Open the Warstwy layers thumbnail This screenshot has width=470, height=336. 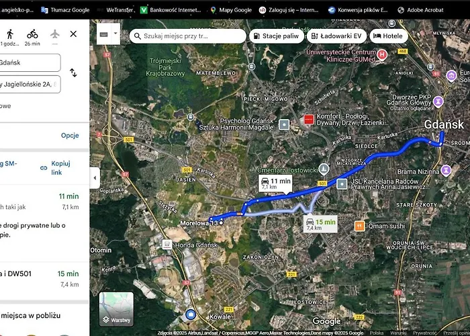[116, 309]
